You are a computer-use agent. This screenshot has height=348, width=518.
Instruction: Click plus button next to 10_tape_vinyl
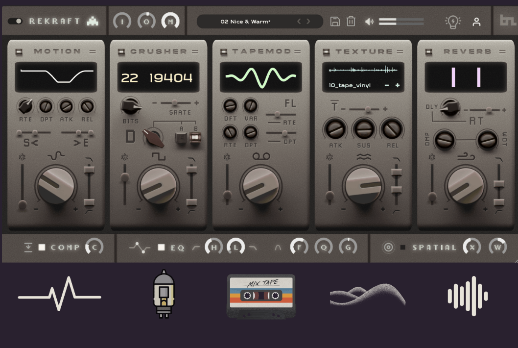(x=397, y=85)
